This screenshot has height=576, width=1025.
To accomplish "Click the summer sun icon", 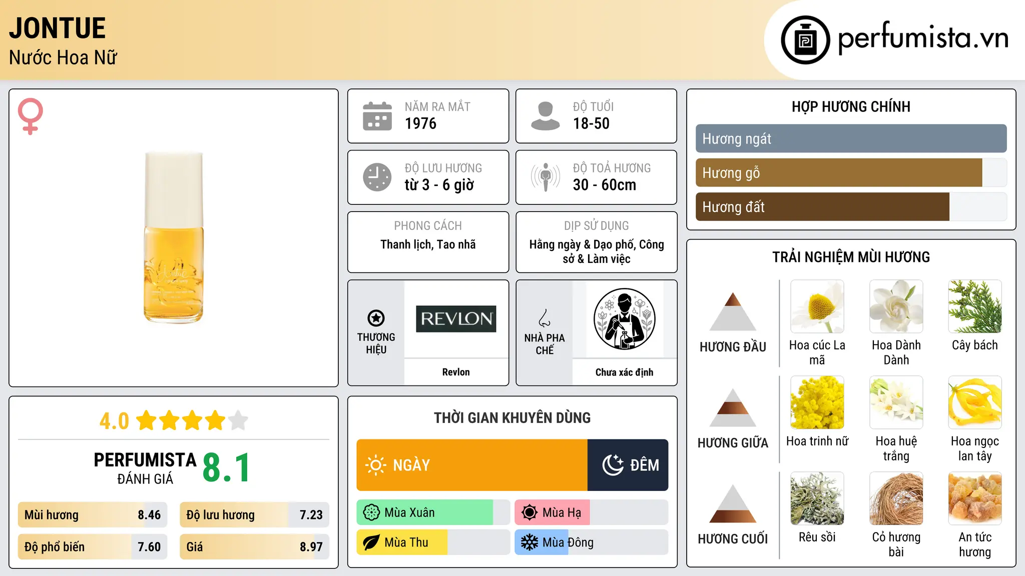I will pos(530,512).
